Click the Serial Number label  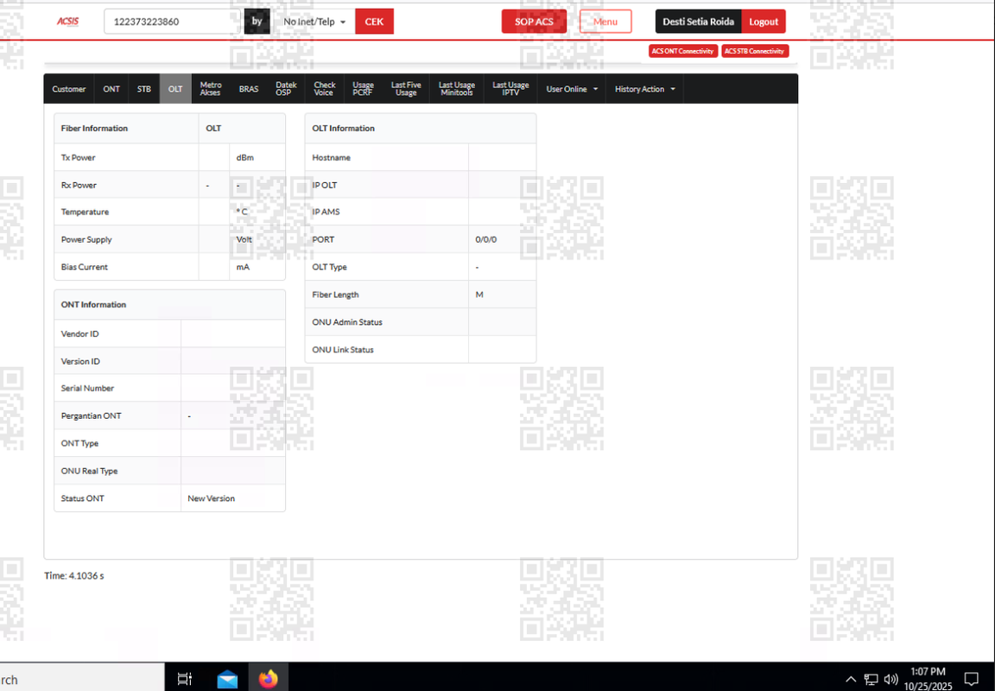[87, 389]
